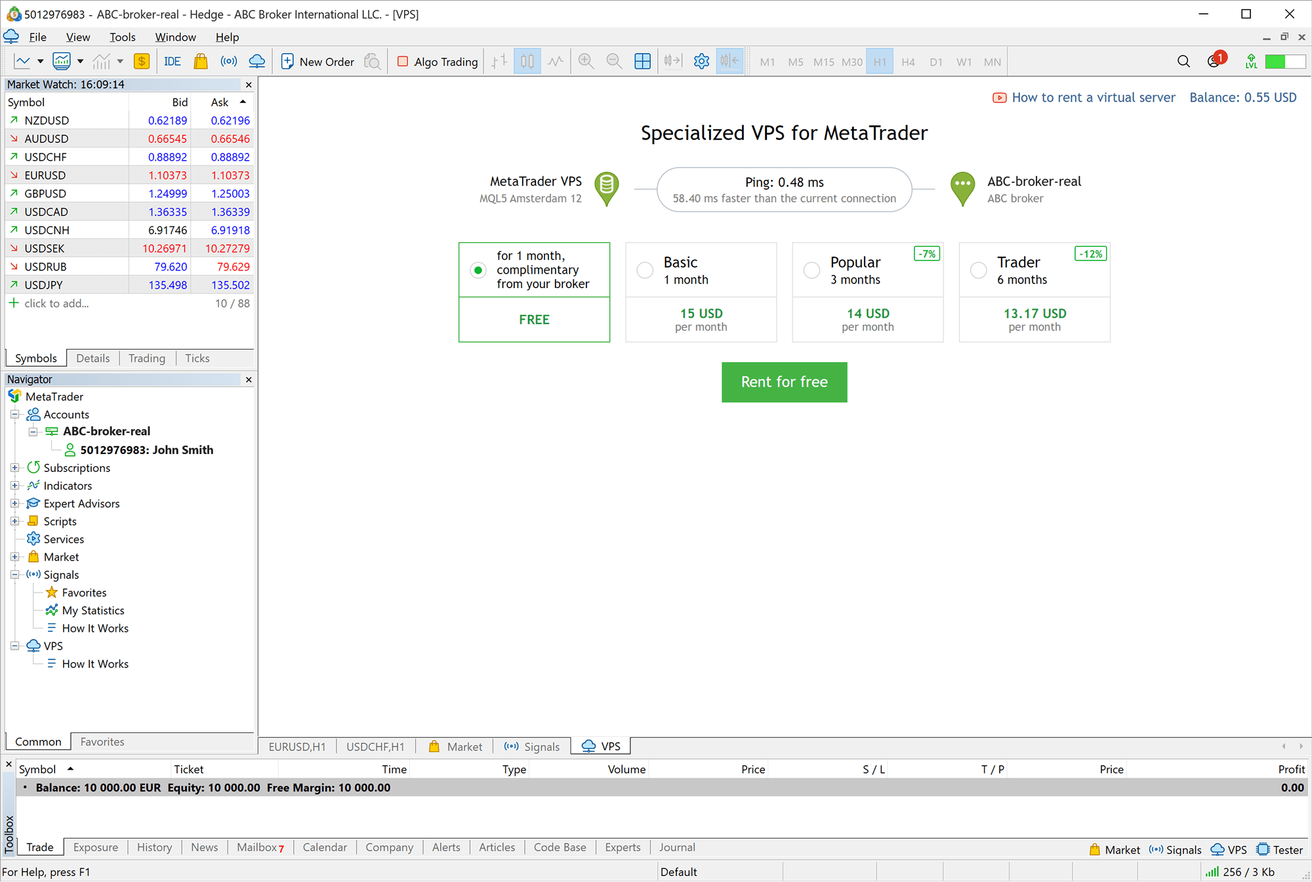Click the H1 timeframe button in toolbar
This screenshot has height=882, width=1312.
click(x=878, y=62)
